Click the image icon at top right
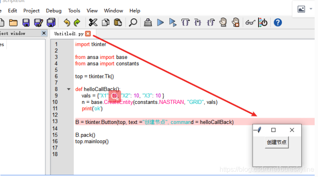 click(301, 9)
